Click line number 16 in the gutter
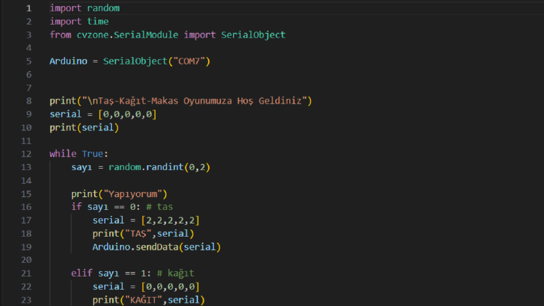544x306 pixels. [26, 207]
